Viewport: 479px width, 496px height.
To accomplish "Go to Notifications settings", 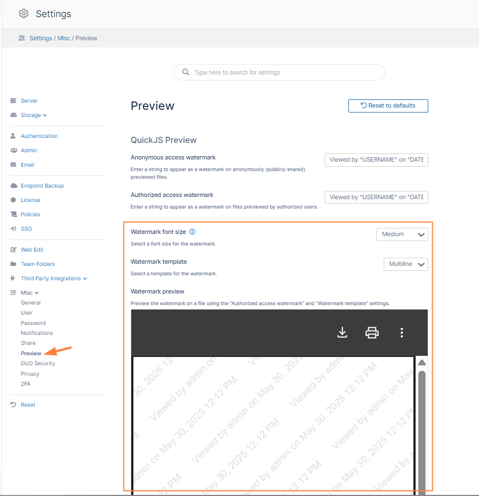I will click(x=37, y=333).
